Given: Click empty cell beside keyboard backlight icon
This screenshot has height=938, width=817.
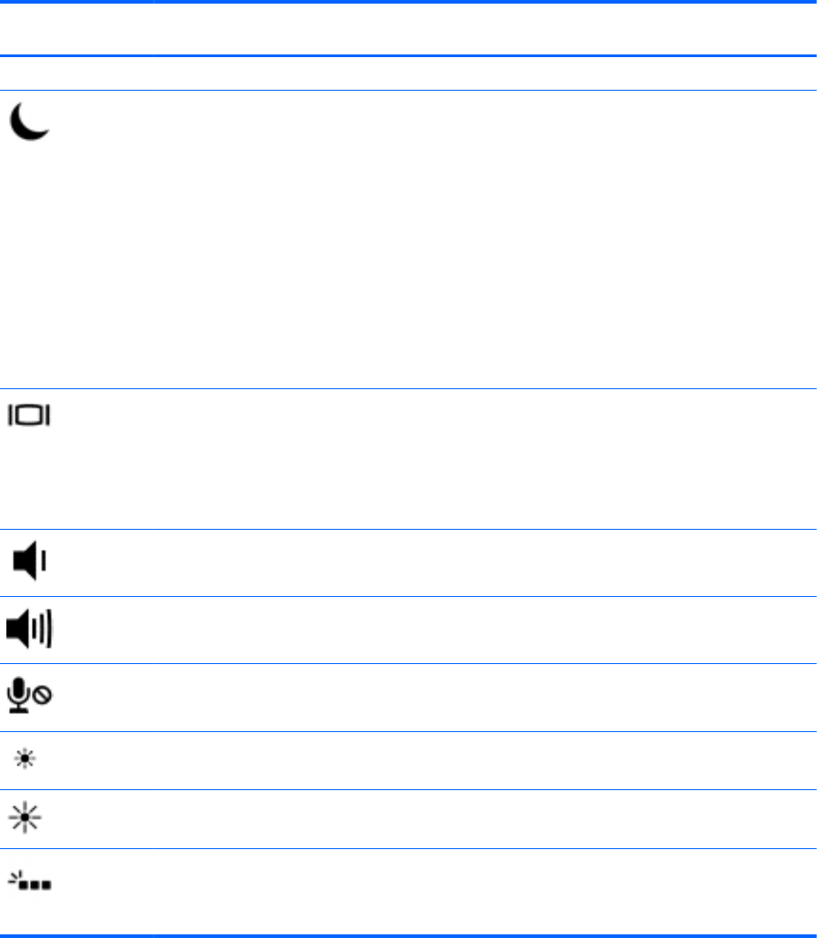Looking at the screenshot, I should tap(485, 892).
